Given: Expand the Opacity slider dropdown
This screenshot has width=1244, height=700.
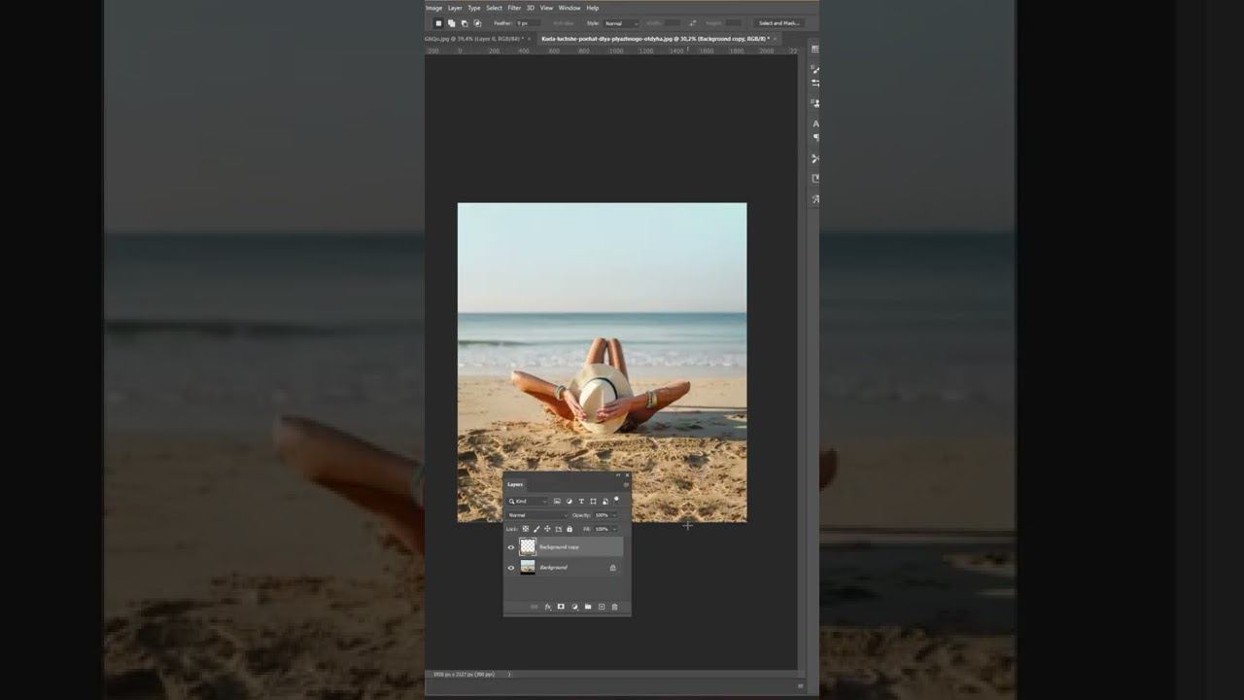Looking at the screenshot, I should click(x=614, y=515).
